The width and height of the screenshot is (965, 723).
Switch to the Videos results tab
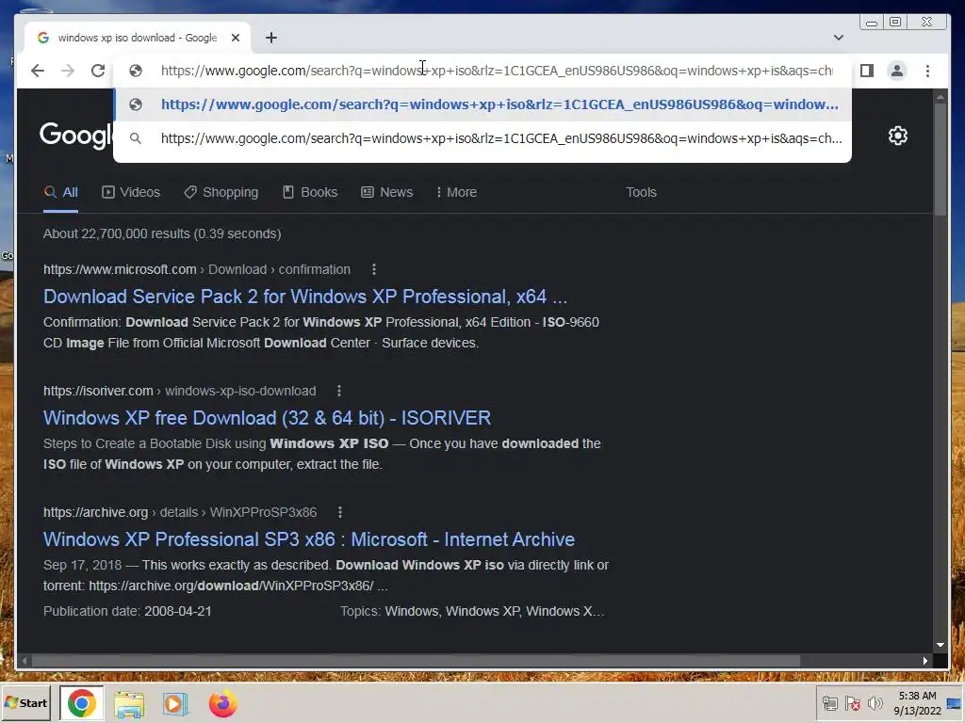pyautogui.click(x=131, y=192)
